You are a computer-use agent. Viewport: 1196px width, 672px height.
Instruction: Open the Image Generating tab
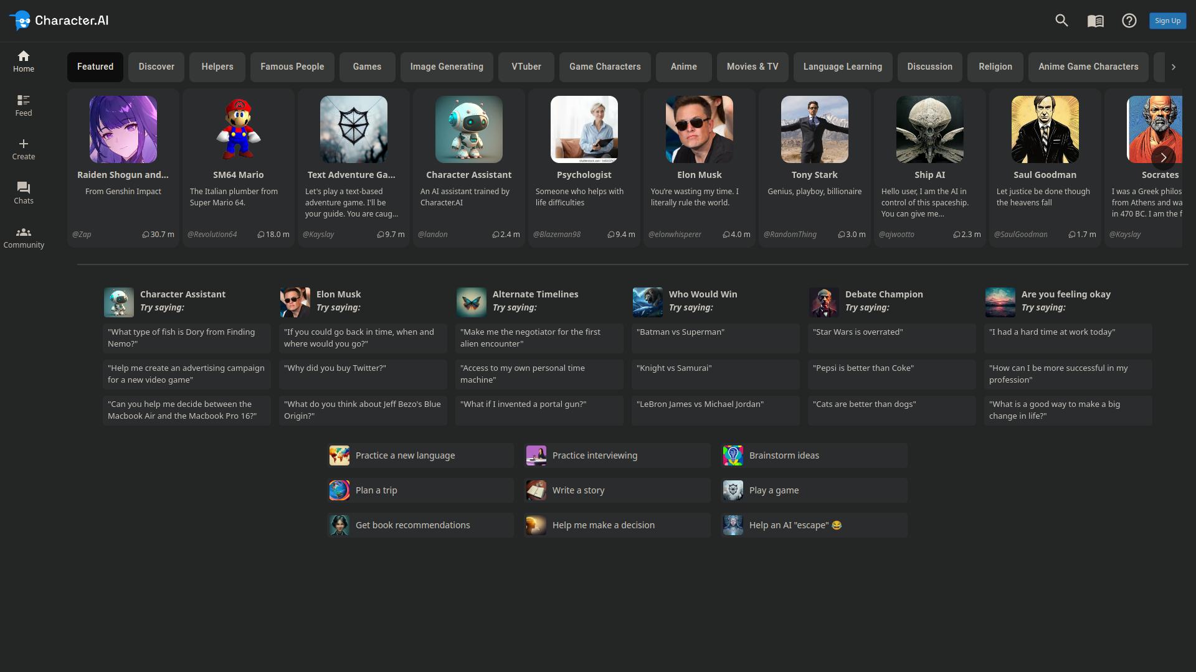pos(447,67)
